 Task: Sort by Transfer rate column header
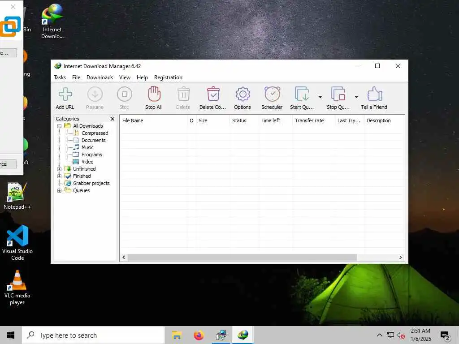(313, 120)
